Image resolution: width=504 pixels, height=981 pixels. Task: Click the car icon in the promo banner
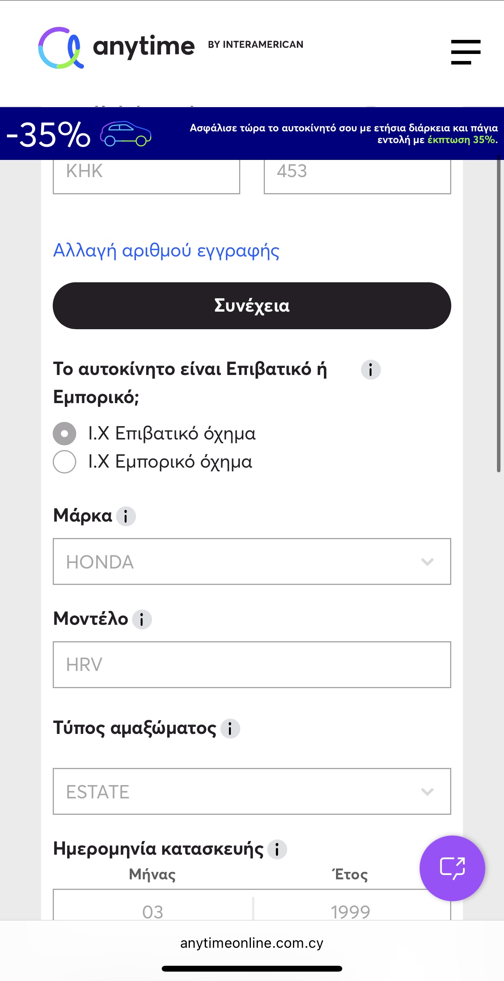tap(125, 134)
